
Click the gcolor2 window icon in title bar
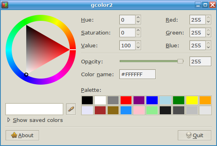coord(5,5)
